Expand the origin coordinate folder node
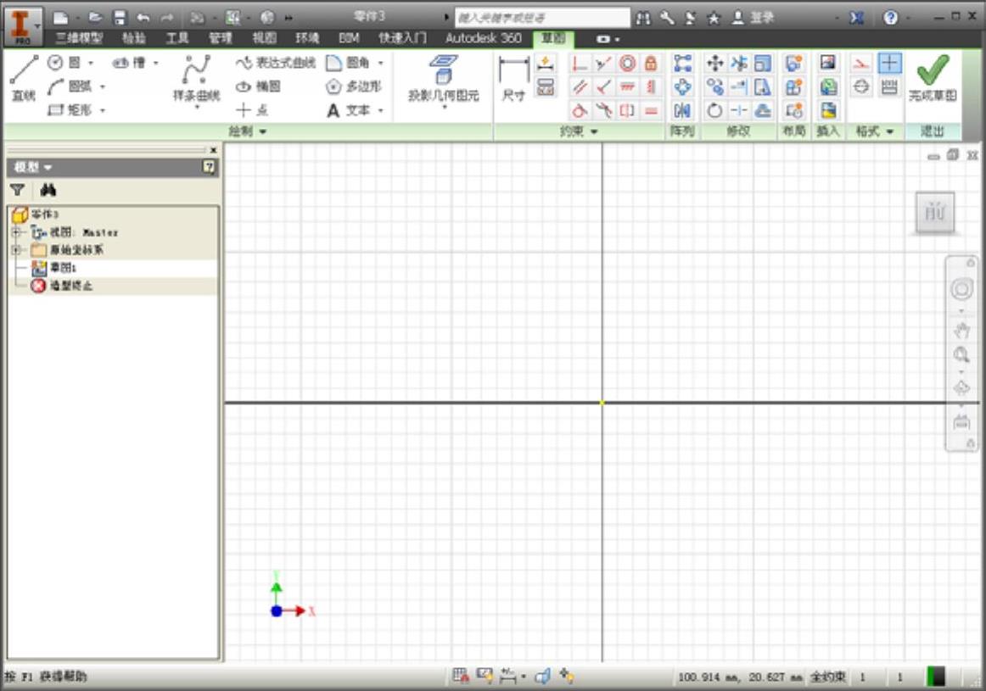 [16, 250]
